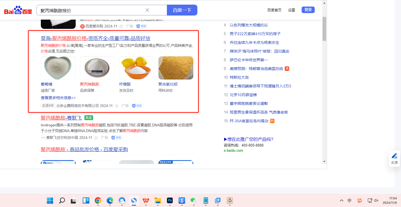This screenshot has height=207, width=401.
Task: Click 保障 shield badge beside 北京企腾网络技术有限公司
Action: tap(138, 106)
